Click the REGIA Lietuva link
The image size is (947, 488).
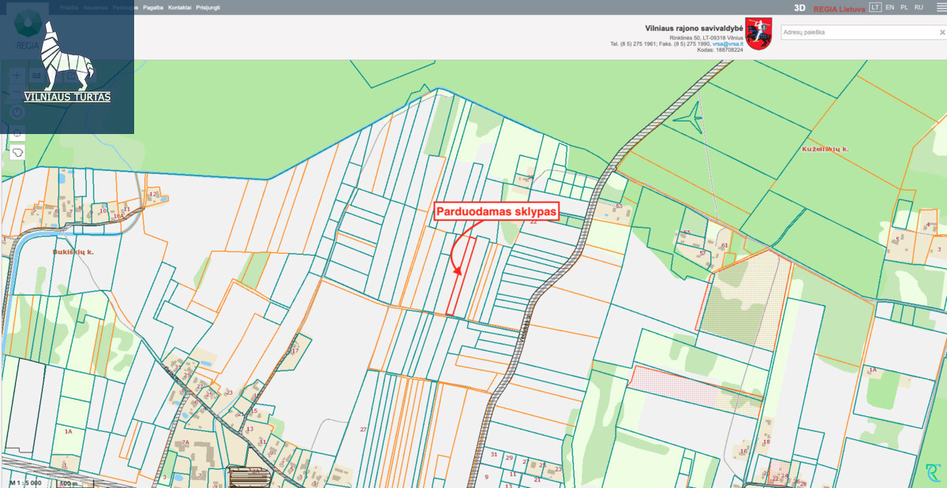tap(839, 8)
